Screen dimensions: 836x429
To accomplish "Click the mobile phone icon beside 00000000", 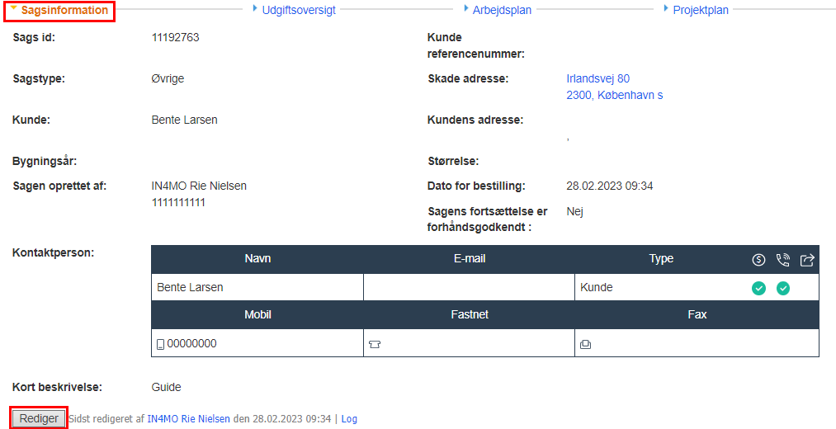I will pyautogui.click(x=160, y=344).
